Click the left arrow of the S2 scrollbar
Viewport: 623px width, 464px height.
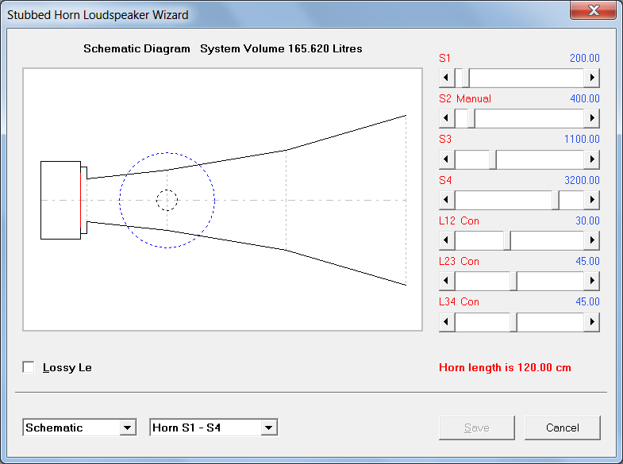pos(447,118)
